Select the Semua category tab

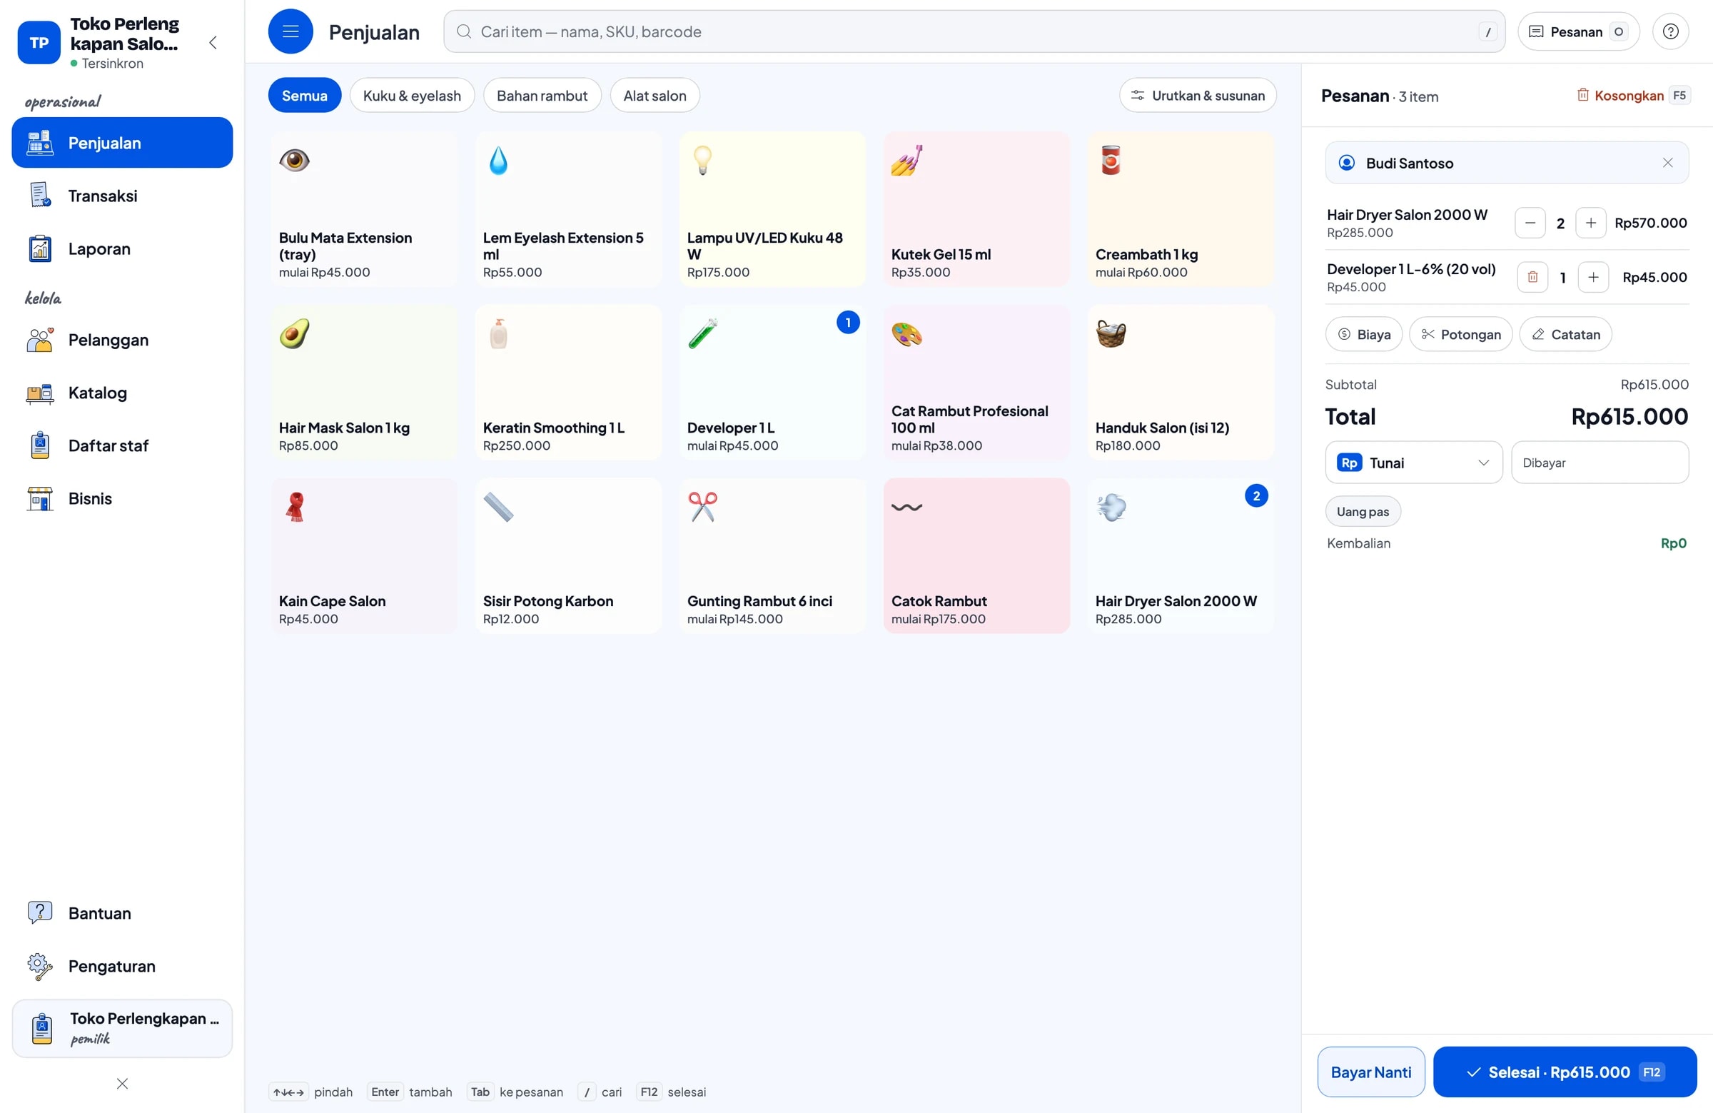tap(305, 96)
